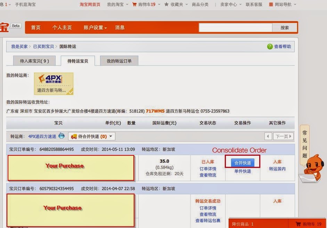Click 查看帮助 link

283,47
